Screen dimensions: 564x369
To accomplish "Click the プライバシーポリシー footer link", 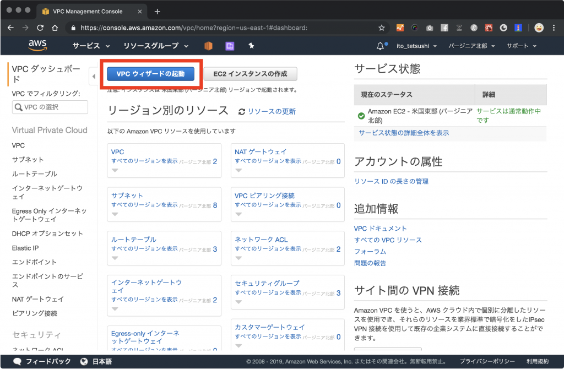I will (x=487, y=361).
